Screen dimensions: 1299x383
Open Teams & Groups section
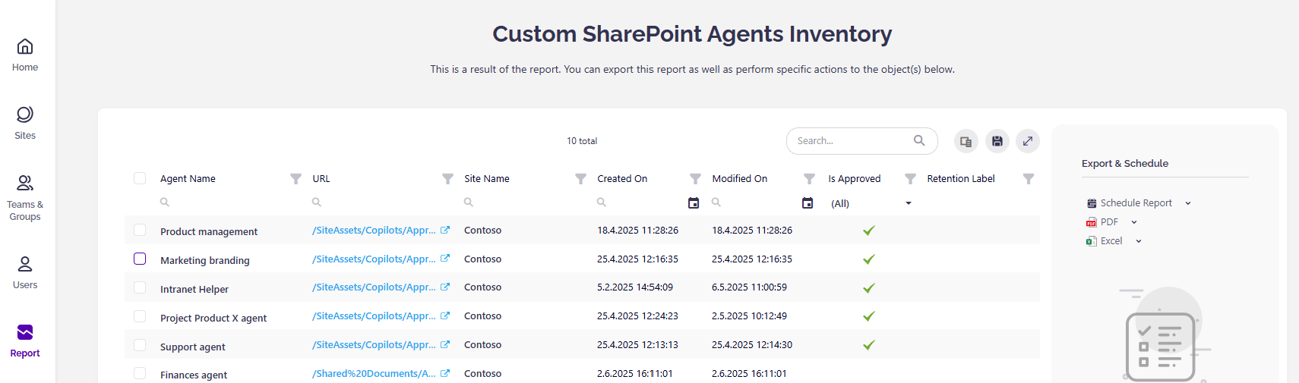[25, 197]
